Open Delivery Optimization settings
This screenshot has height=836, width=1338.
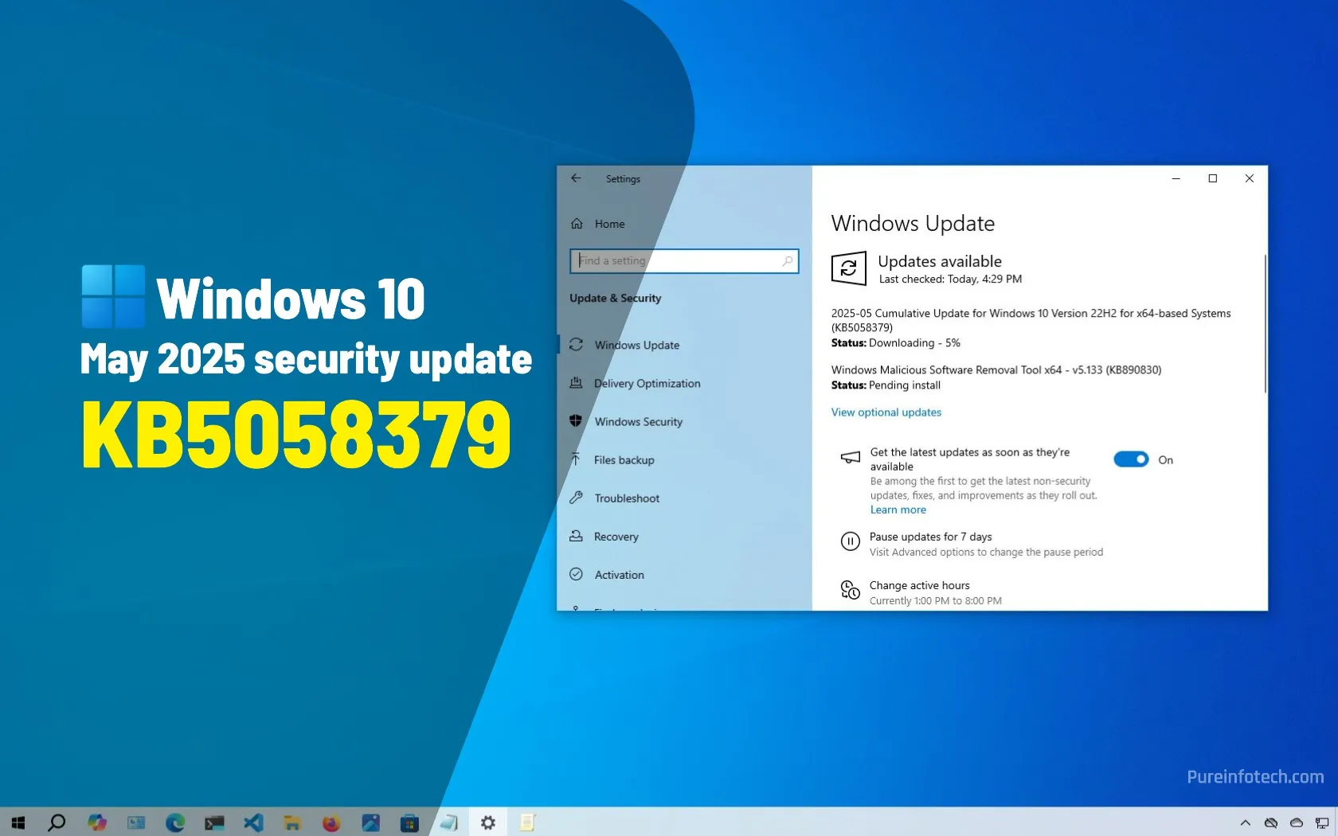[x=647, y=383]
